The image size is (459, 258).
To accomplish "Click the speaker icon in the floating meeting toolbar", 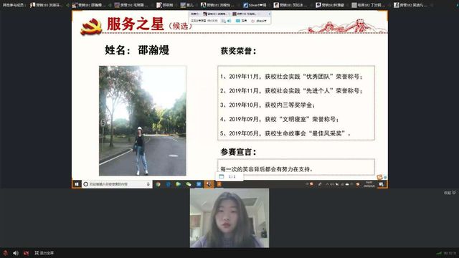I will 229,21.
